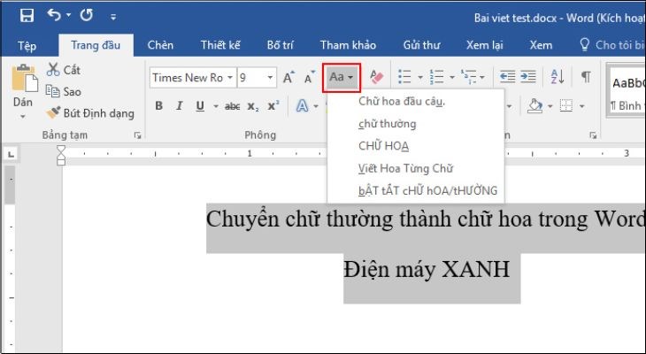
Task: Clear all formatting with eraser icon
Action: (377, 77)
